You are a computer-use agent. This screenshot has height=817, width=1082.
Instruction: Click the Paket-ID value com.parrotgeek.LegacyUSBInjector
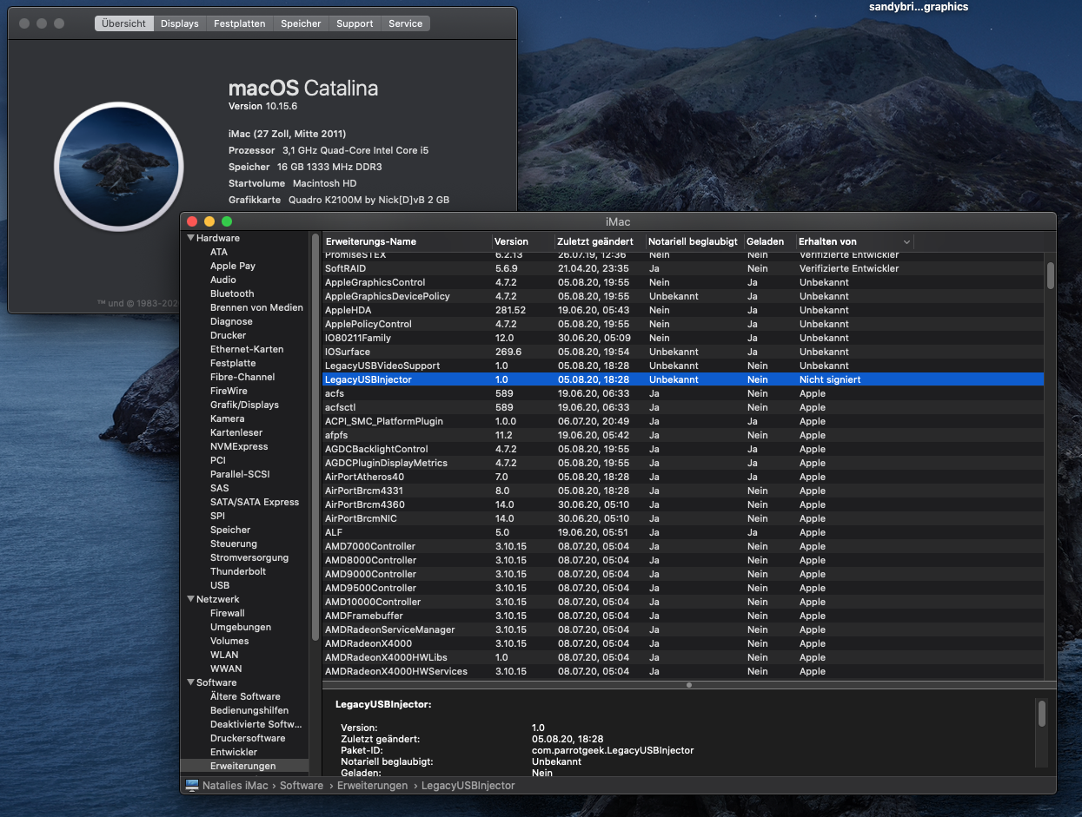[613, 750]
